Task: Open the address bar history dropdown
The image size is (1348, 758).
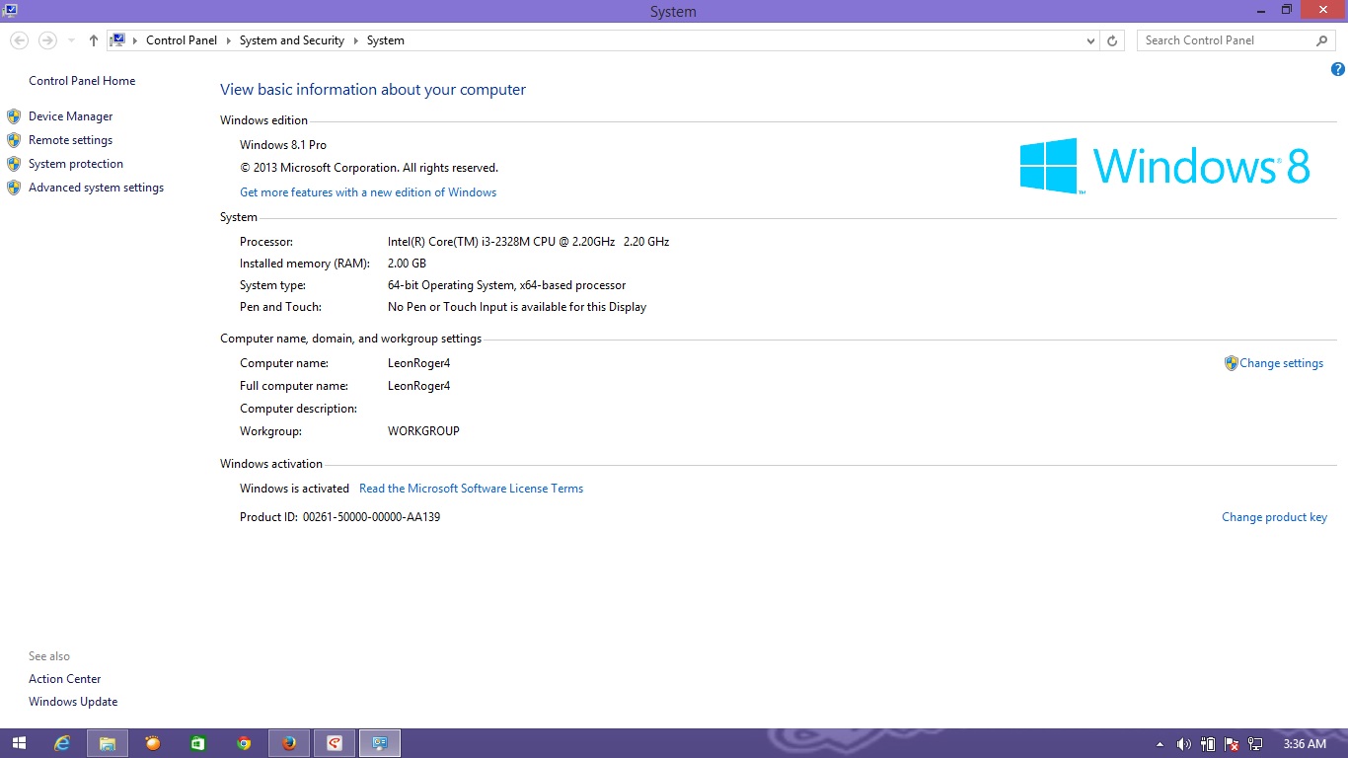Action: (1090, 40)
